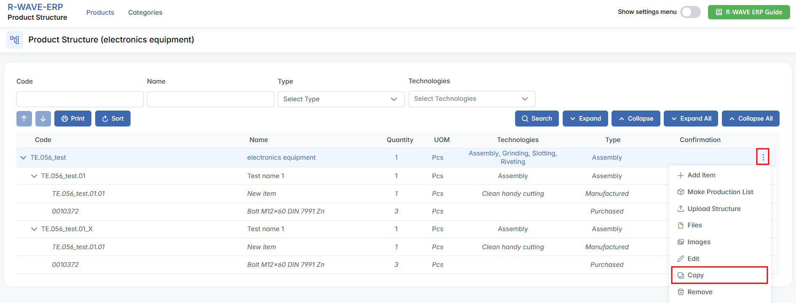Open the Select Type dropdown
Image resolution: width=796 pixels, height=303 pixels.
(341, 99)
